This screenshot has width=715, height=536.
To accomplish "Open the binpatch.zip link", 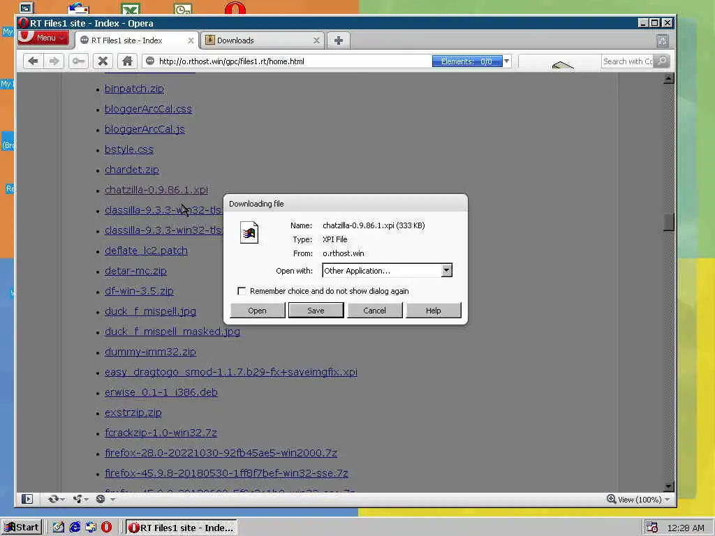I will [x=134, y=89].
